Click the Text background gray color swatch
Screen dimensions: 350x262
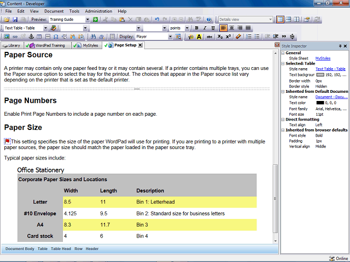point(320,75)
